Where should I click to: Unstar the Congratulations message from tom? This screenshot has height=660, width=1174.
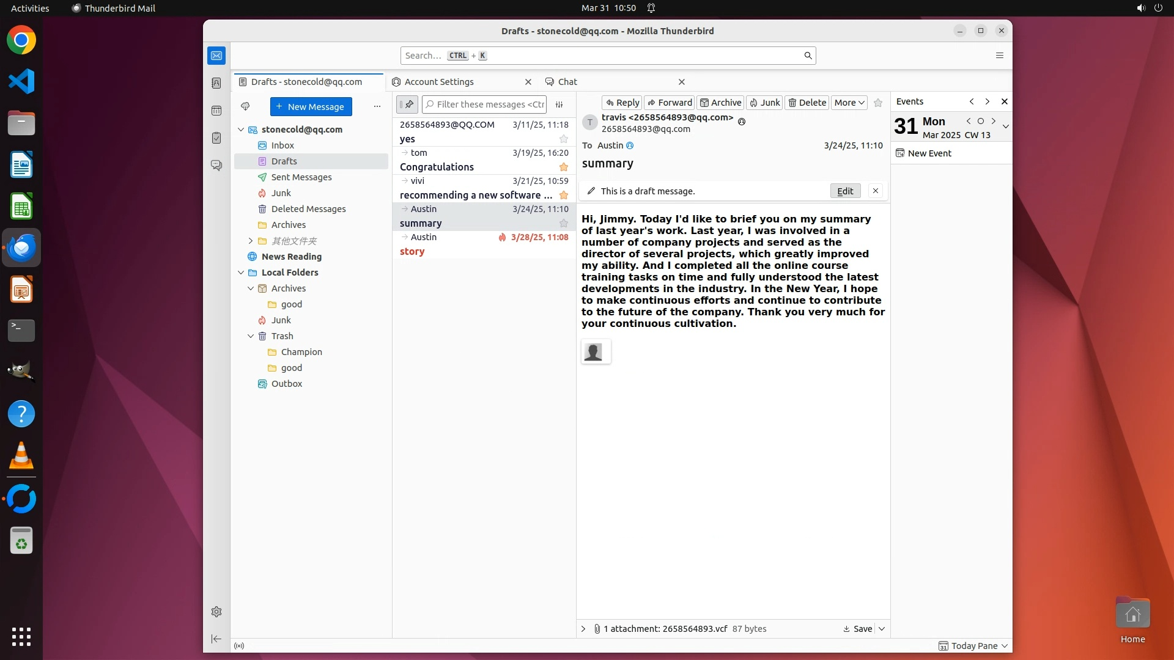click(x=564, y=167)
